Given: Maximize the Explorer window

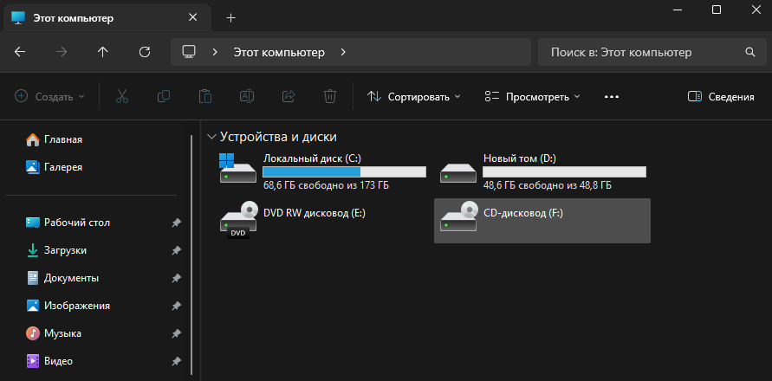Looking at the screenshot, I should click(x=717, y=10).
